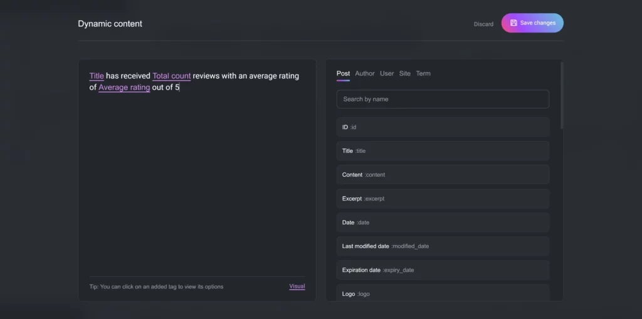This screenshot has height=319, width=642.
Task: Add the Content :content tag
Action: click(x=443, y=175)
